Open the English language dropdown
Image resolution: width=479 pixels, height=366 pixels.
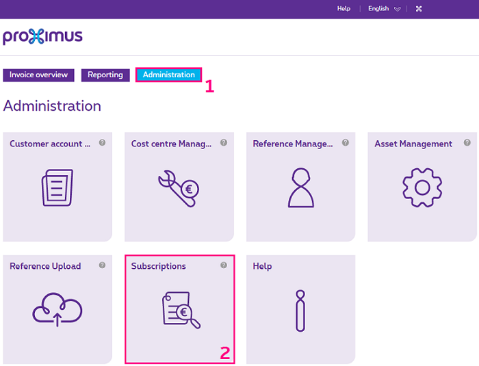[378, 9]
